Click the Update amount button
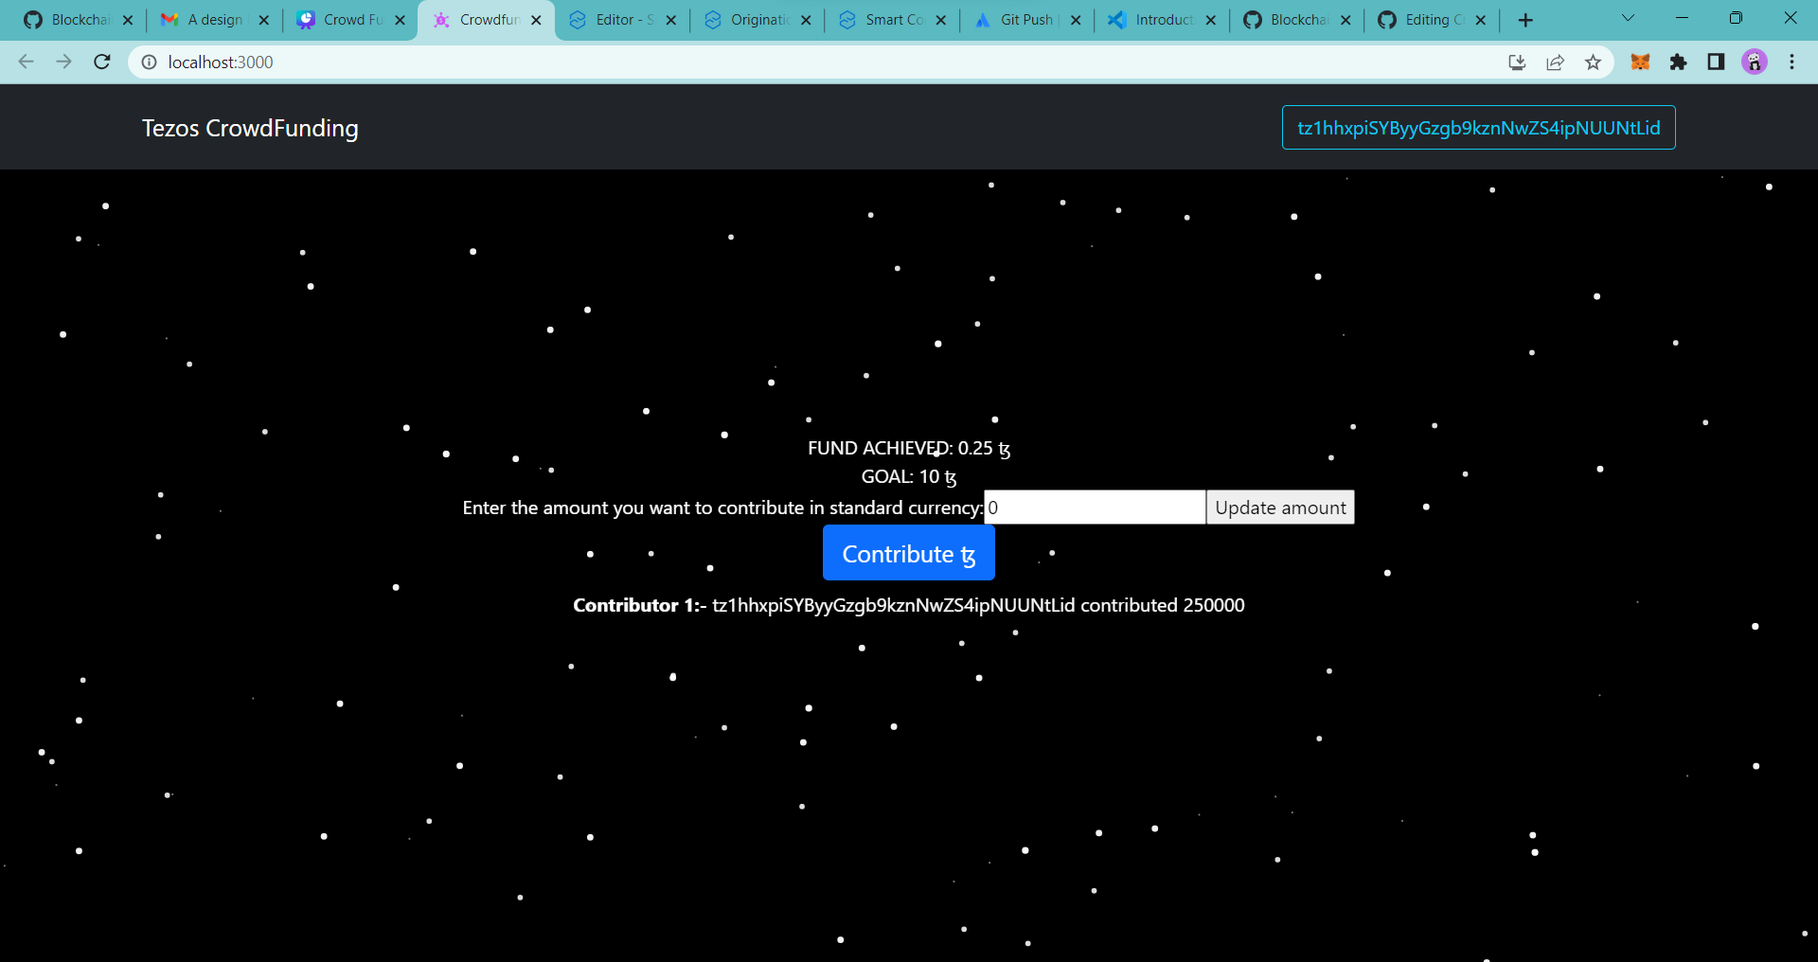The width and height of the screenshot is (1818, 962). (1280, 507)
